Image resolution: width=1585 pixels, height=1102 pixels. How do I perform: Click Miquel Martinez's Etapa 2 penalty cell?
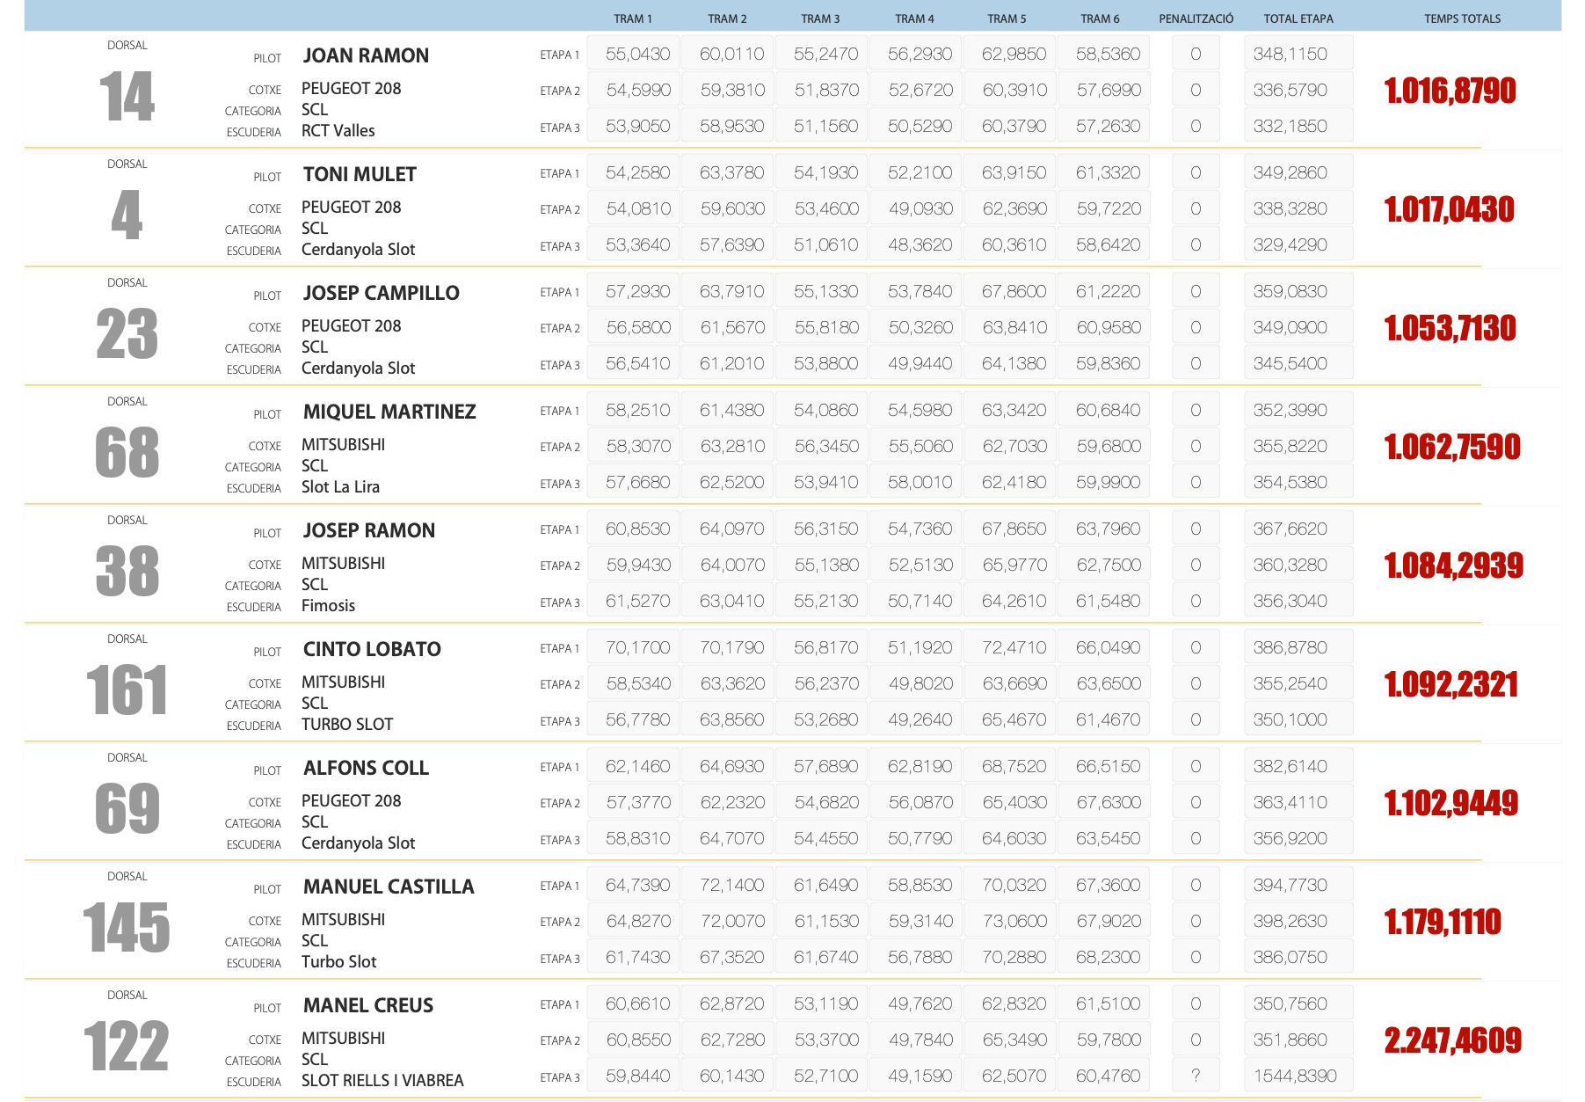(x=1196, y=446)
